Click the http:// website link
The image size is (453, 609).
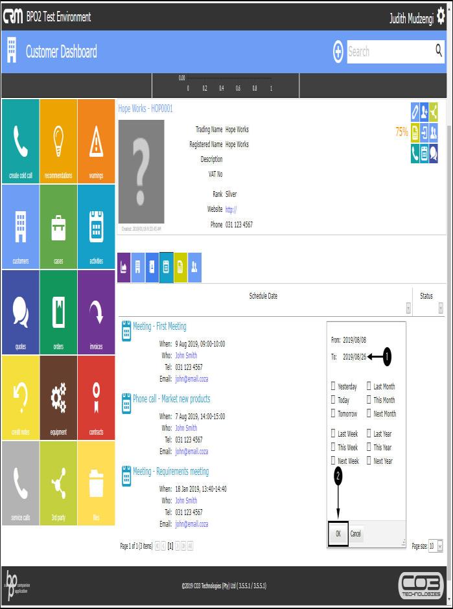tap(231, 210)
